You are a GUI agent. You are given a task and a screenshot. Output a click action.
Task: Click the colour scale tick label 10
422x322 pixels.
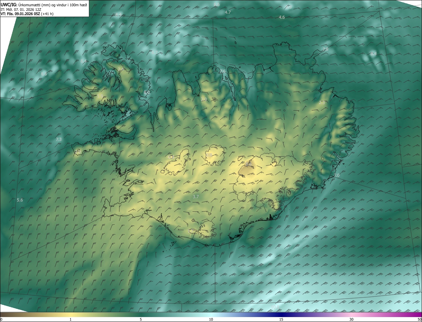coord(211,319)
